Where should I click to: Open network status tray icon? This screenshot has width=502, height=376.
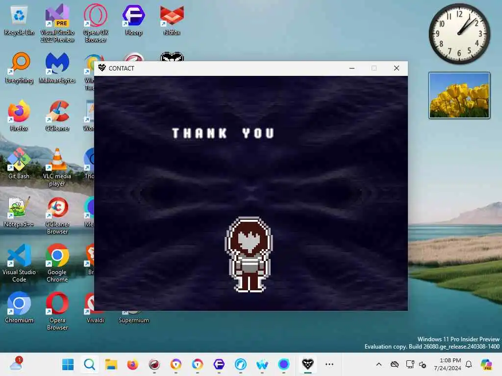tap(410, 364)
